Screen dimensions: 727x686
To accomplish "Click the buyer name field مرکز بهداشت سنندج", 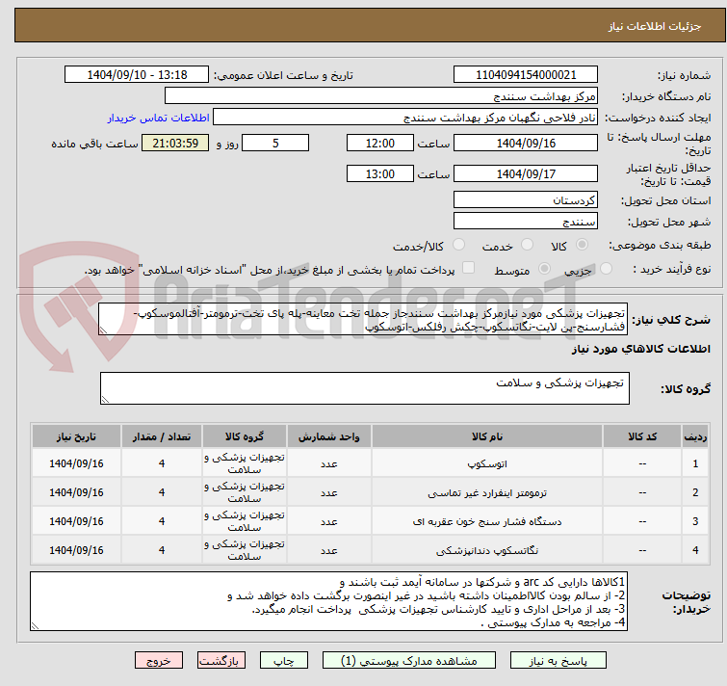I will 381,96.
